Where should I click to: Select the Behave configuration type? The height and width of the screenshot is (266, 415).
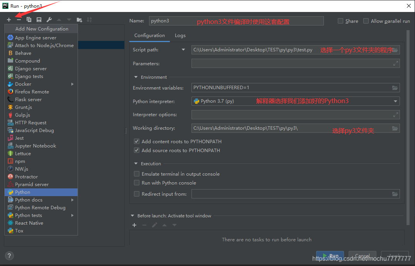pyautogui.click(x=41, y=53)
